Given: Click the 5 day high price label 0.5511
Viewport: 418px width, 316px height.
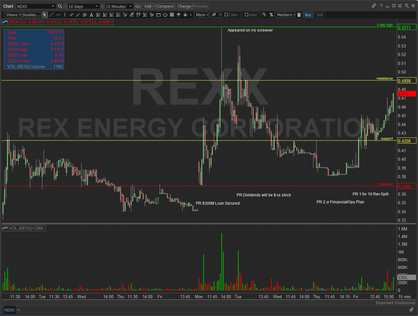Looking at the screenshot, I should click(407, 27).
